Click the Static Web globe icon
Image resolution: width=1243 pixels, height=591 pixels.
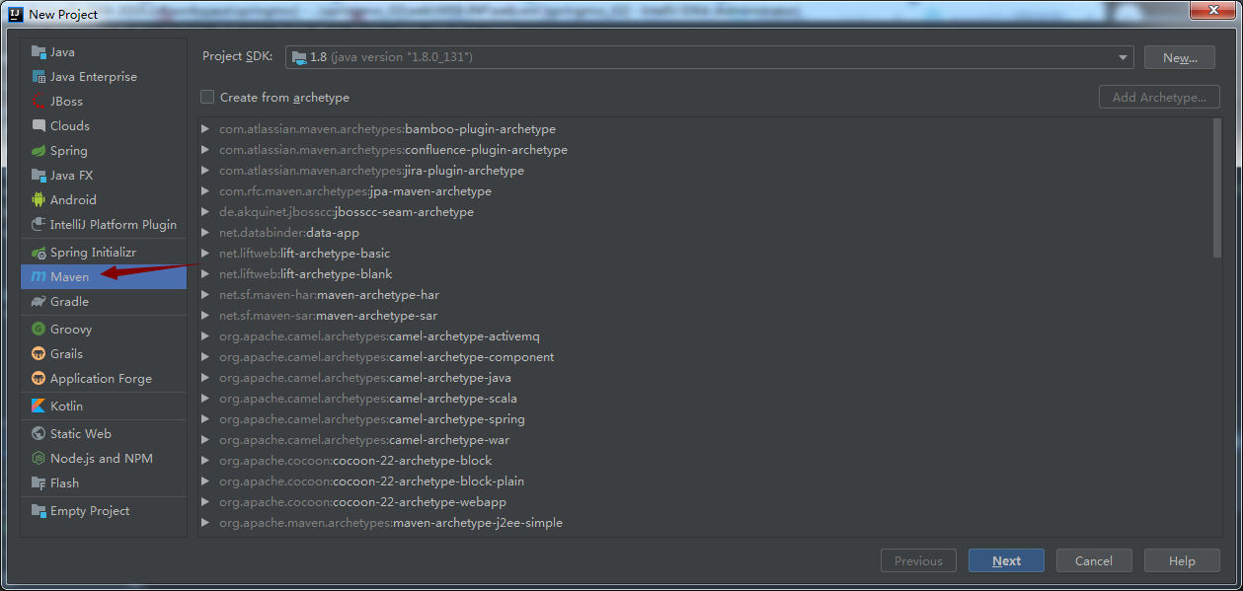pyautogui.click(x=39, y=434)
